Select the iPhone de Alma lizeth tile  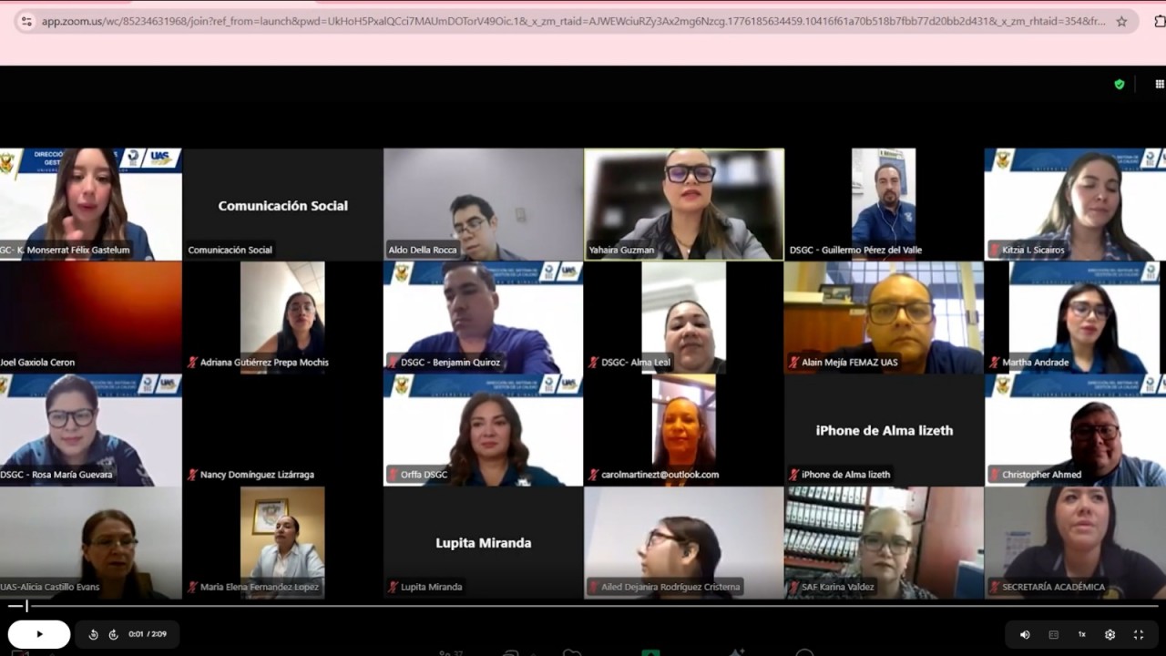(x=884, y=430)
